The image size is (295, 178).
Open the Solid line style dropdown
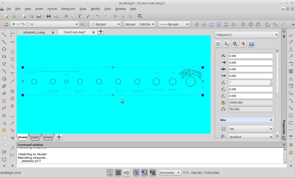point(140,24)
